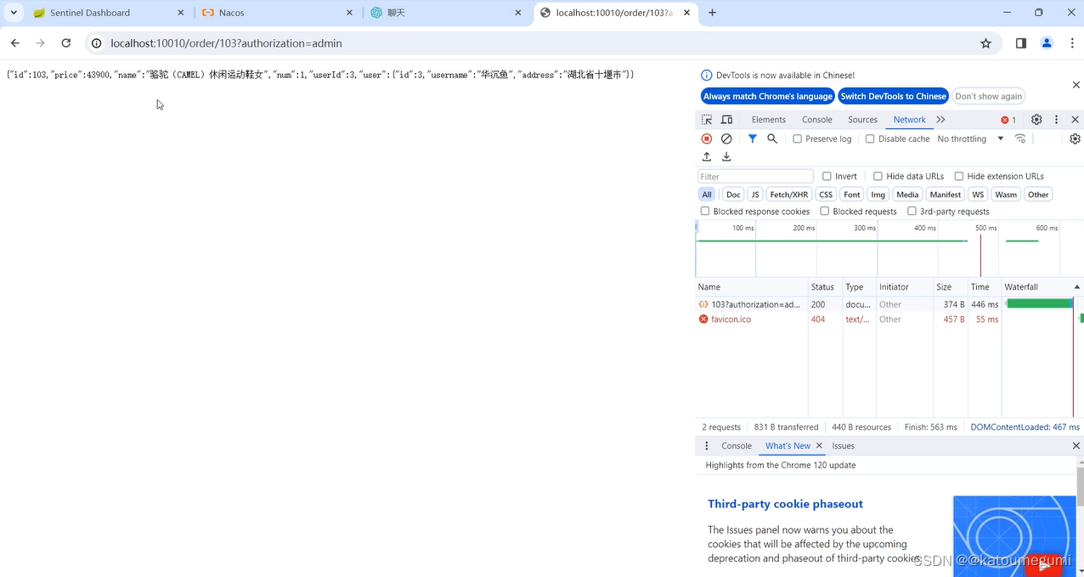Open the network search magnifier

click(x=772, y=139)
